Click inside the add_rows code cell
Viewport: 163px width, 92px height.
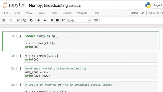coord(91,72)
